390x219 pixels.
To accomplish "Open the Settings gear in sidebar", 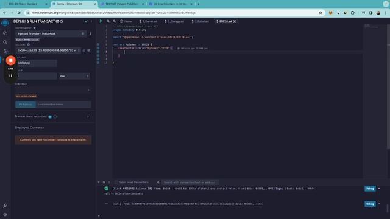I will pyautogui.click(x=5, y=215).
